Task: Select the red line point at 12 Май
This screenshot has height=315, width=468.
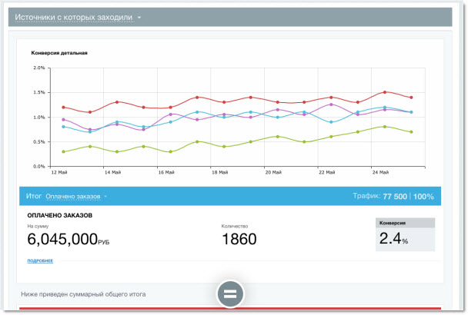Action: 63,108
